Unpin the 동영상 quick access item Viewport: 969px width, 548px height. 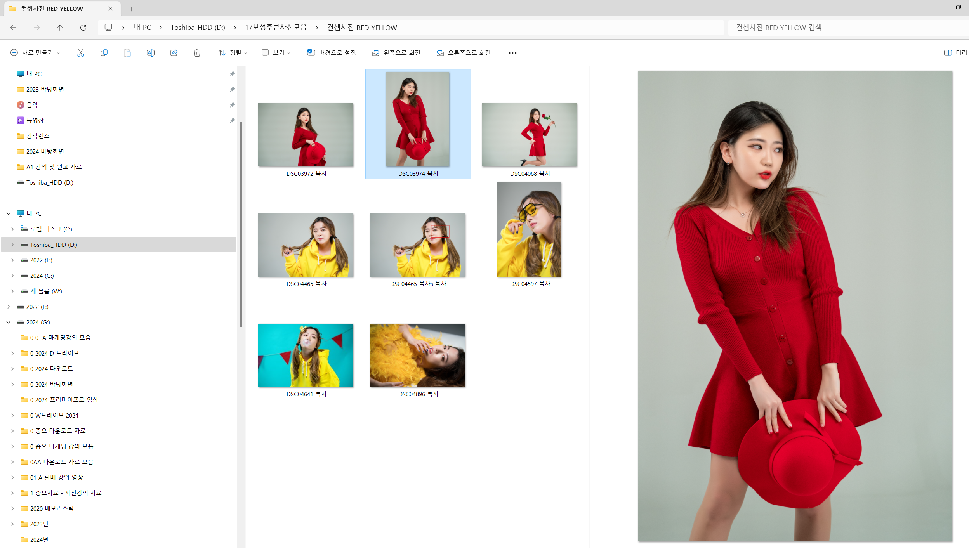coord(232,120)
